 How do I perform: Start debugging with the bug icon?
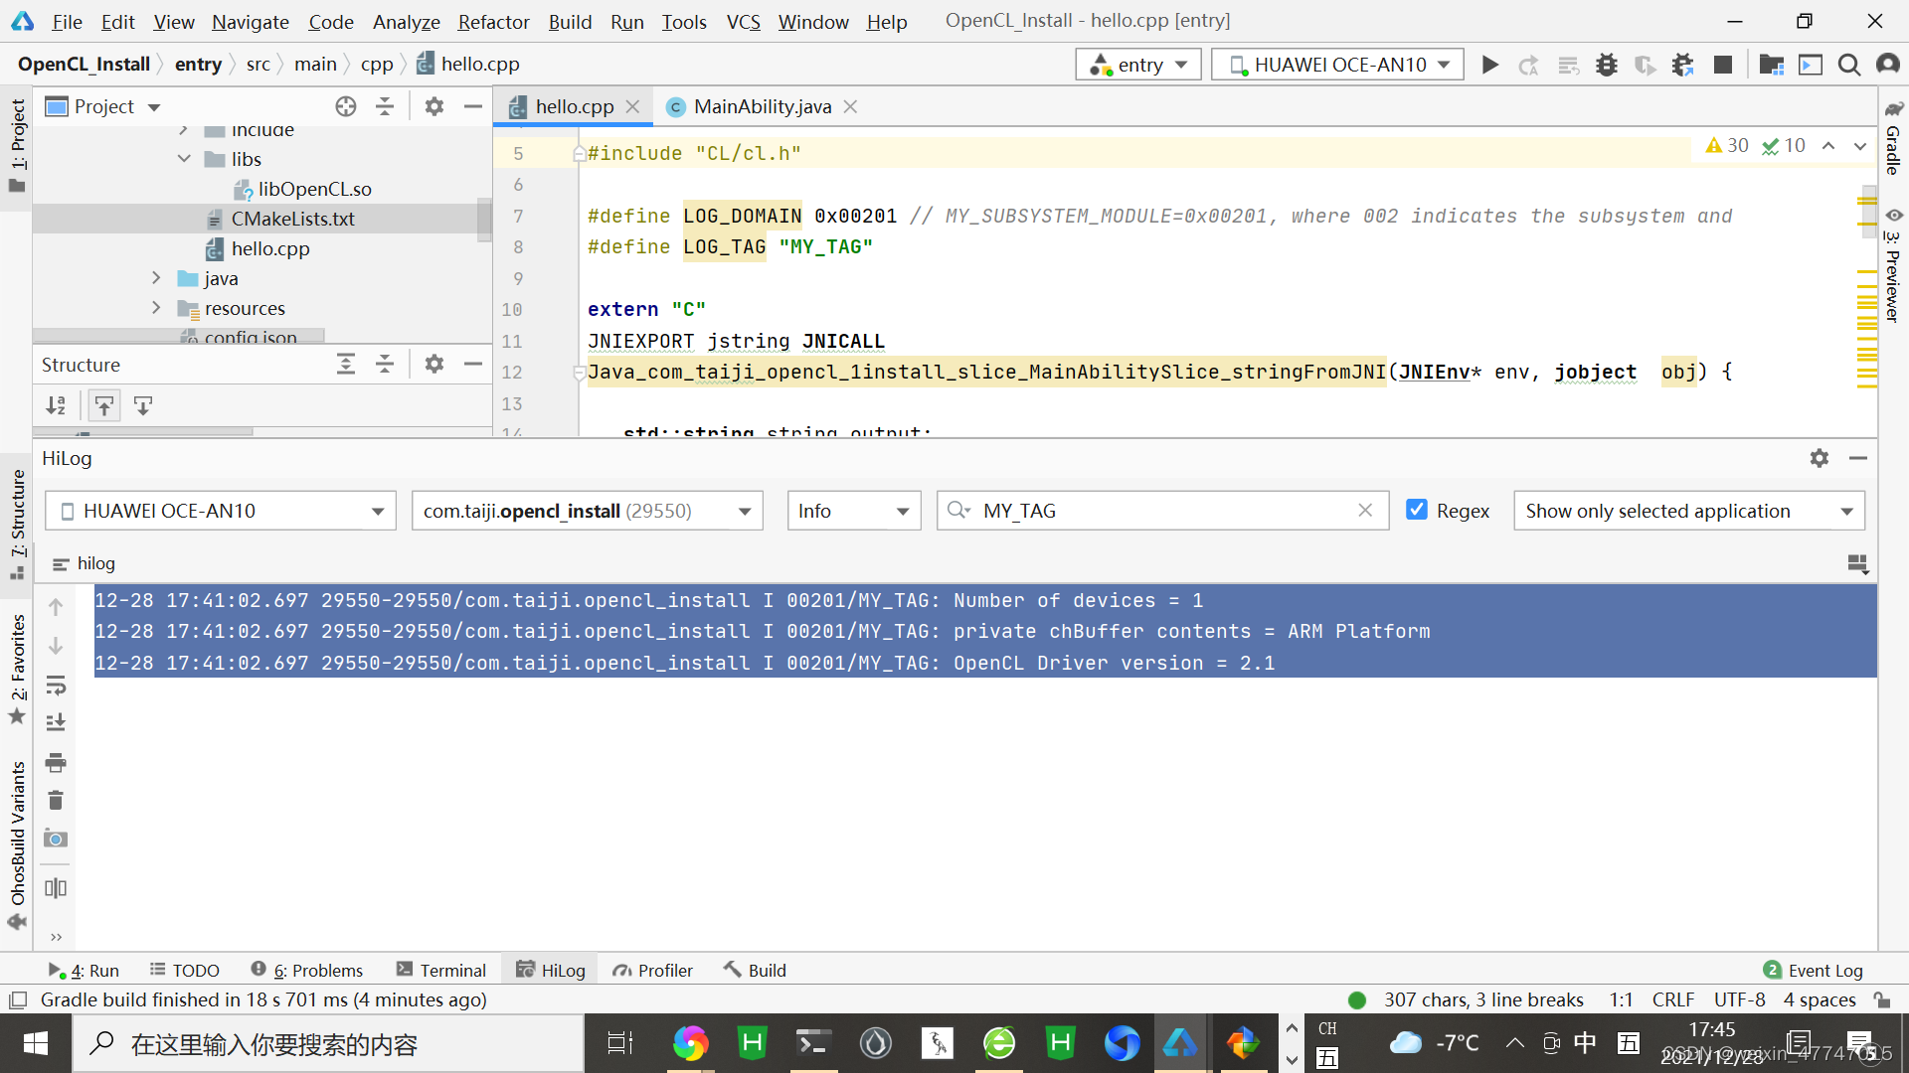click(x=1607, y=65)
